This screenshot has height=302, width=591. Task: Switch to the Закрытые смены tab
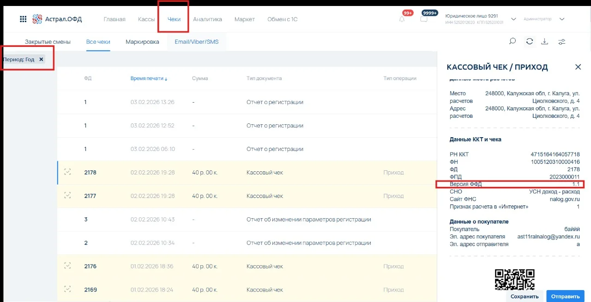[48, 42]
